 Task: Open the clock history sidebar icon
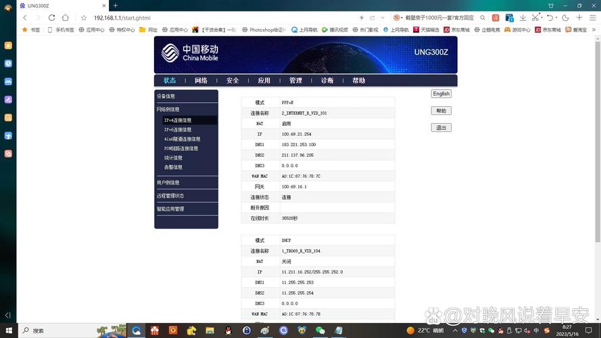point(8,64)
